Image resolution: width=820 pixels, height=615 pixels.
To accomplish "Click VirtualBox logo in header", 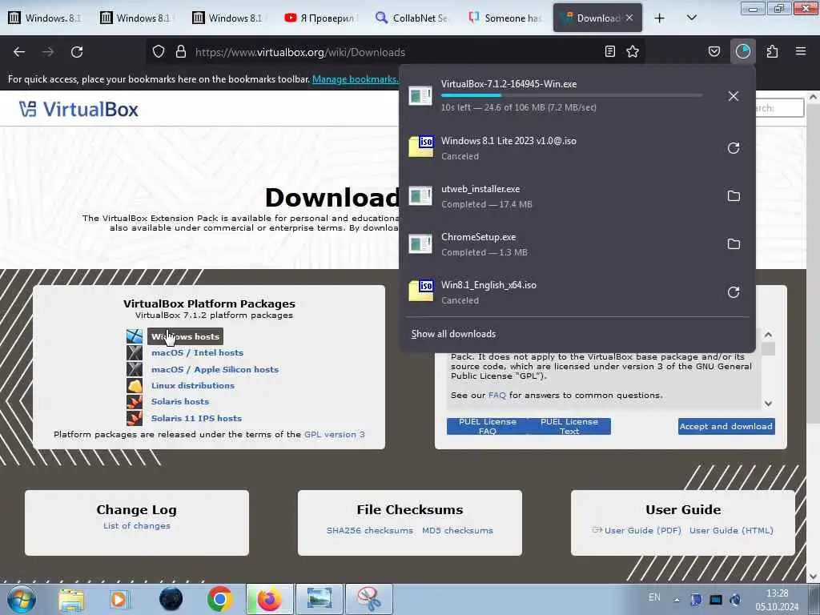I will [x=78, y=109].
